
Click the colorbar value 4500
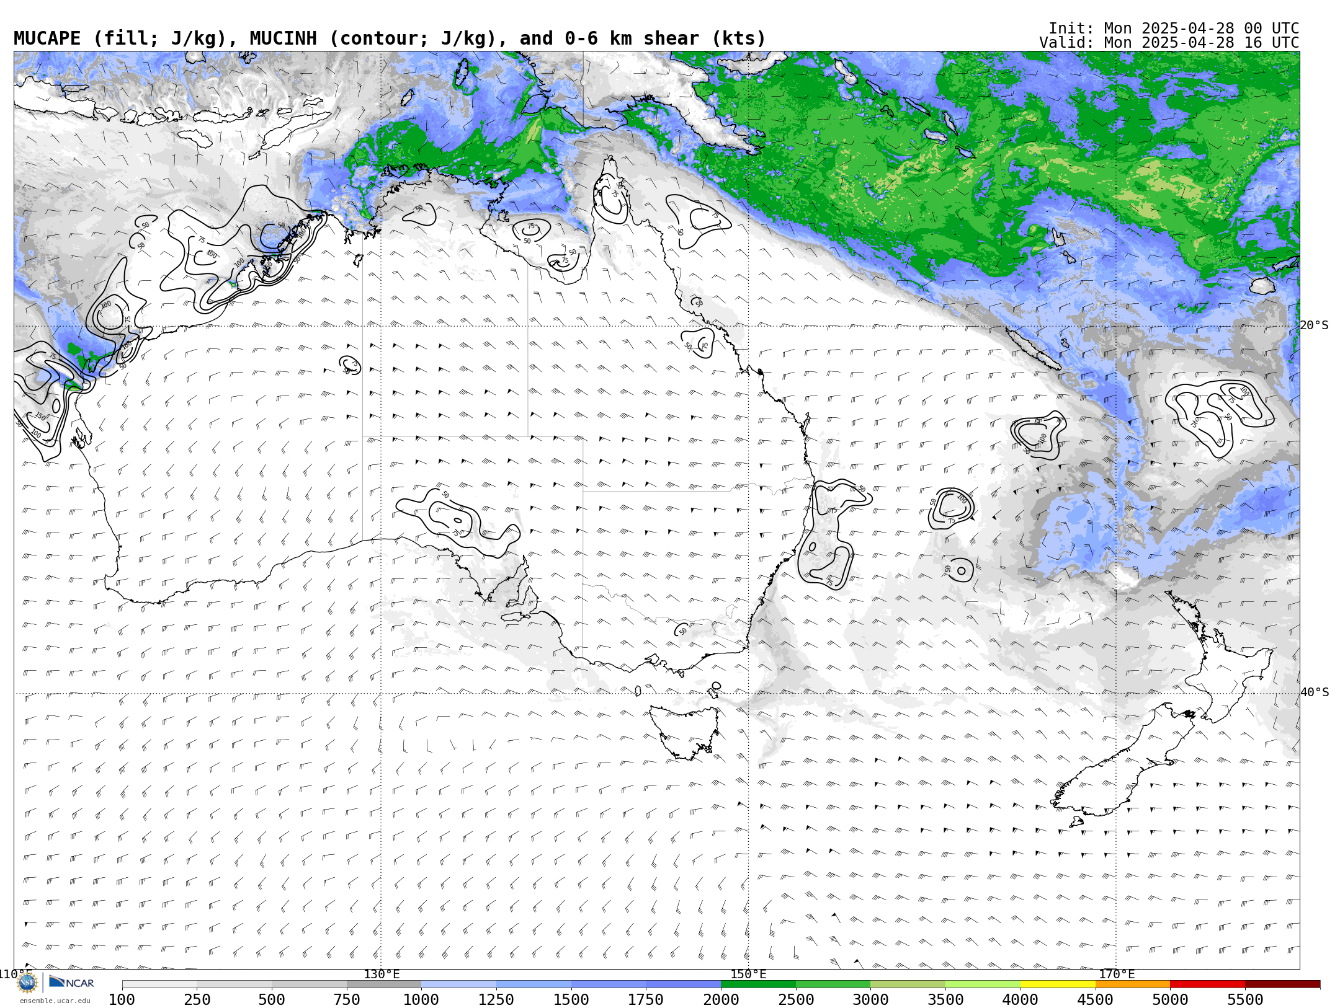1096,1000
